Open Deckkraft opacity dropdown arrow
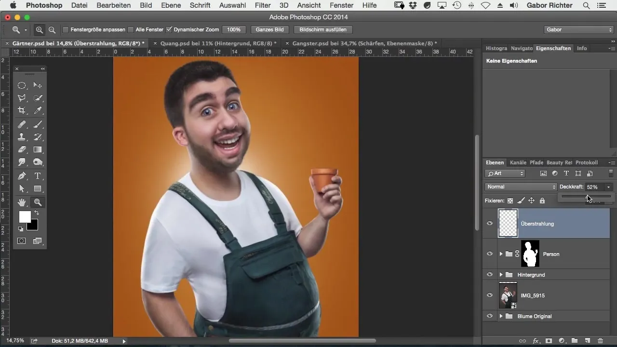 (x=609, y=187)
